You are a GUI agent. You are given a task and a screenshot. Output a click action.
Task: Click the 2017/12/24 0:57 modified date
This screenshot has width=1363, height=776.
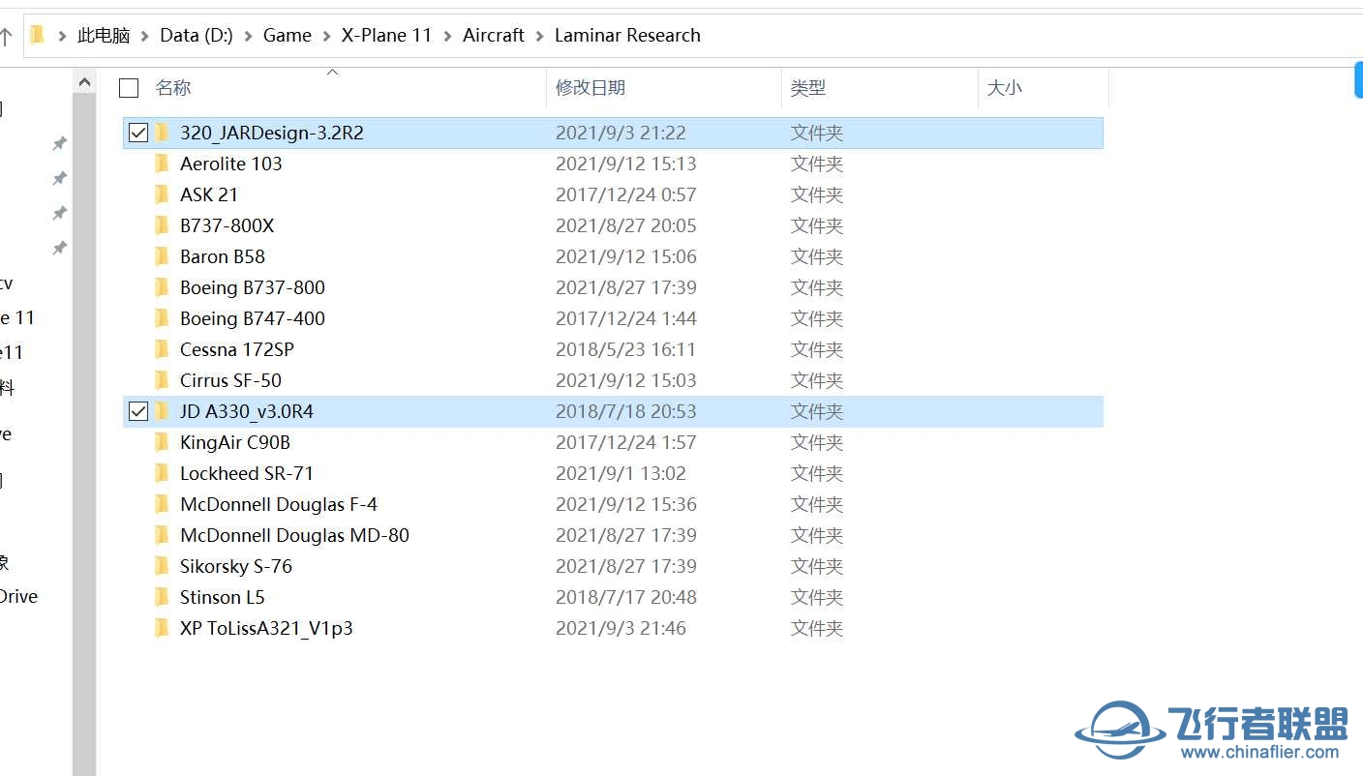click(625, 194)
